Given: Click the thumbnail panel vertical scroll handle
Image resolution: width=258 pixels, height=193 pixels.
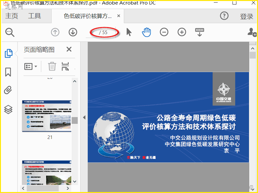Looking at the screenshot, I should point(75,120).
